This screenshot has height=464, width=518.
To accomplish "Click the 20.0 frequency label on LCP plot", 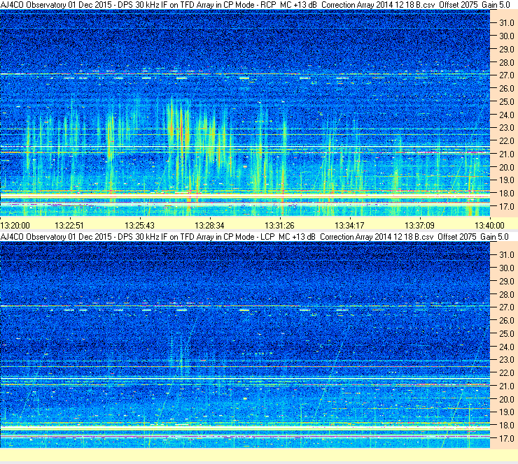I will 506,400.
